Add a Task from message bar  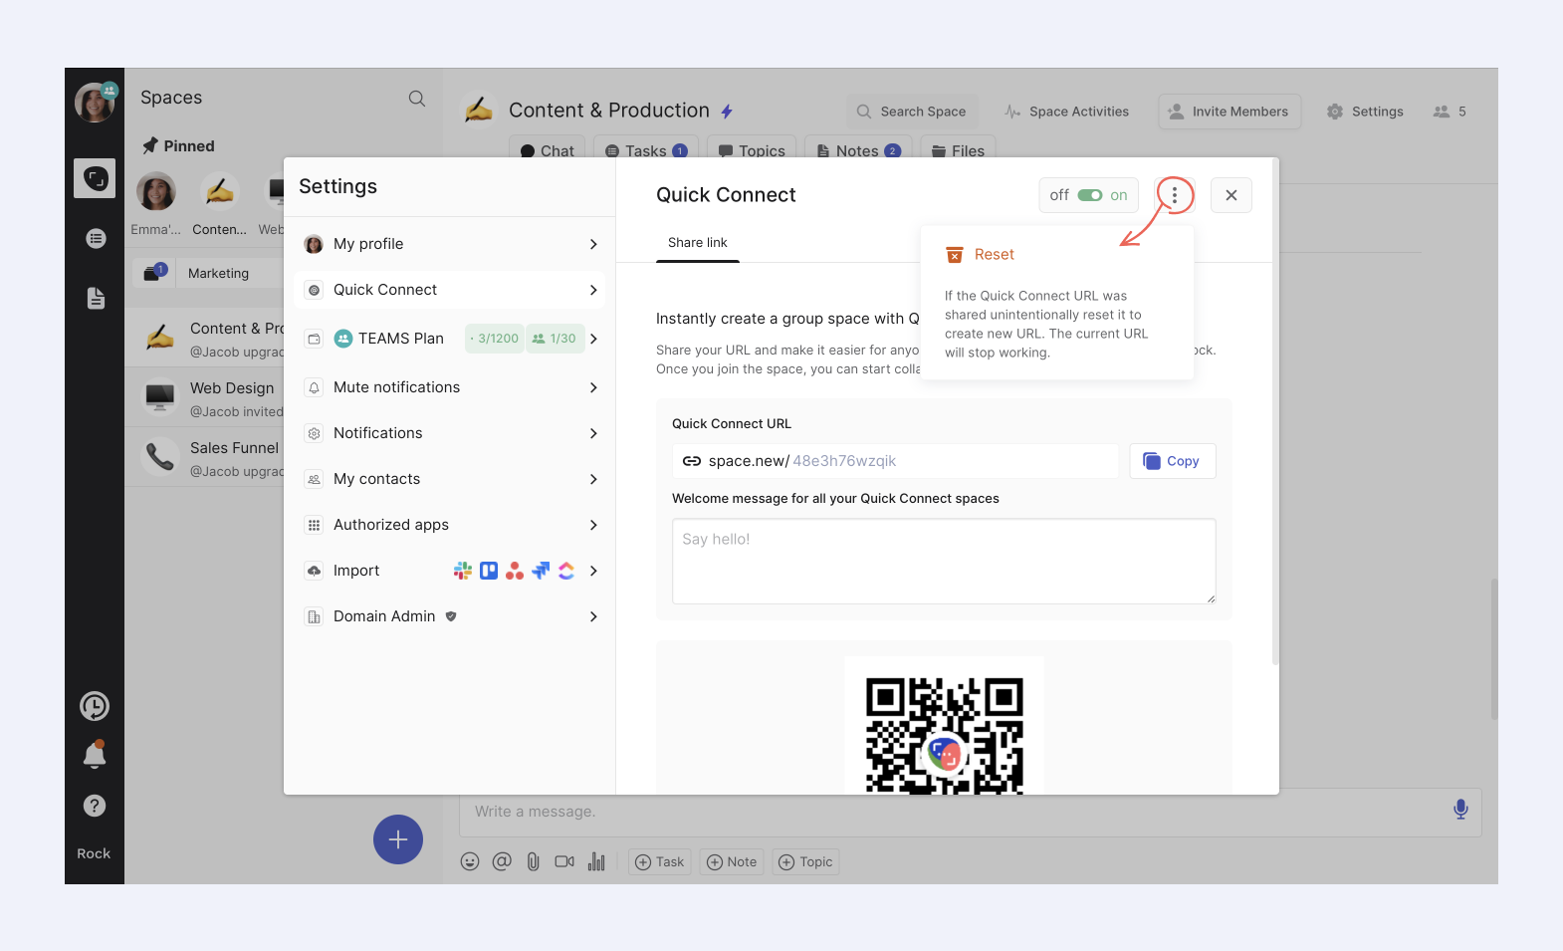coord(660,862)
